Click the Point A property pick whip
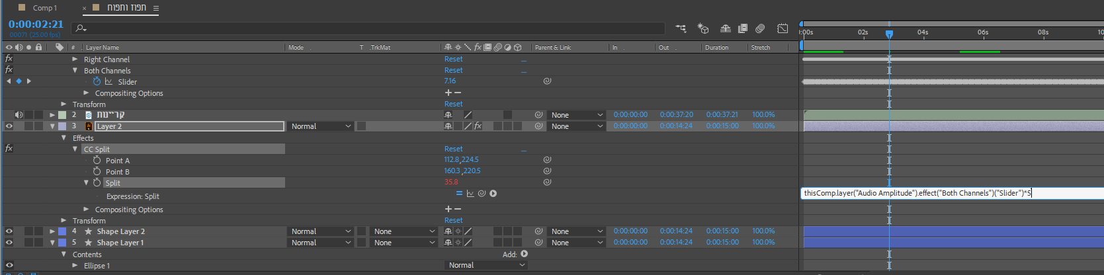The height and width of the screenshot is (275, 1104). tap(547, 160)
